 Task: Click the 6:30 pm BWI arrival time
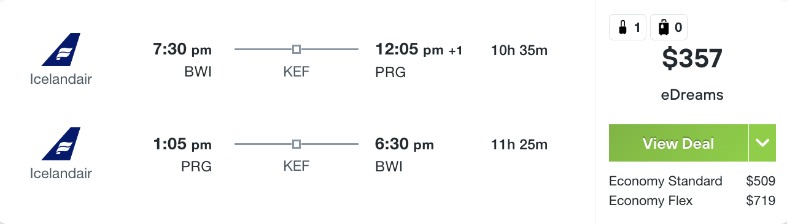(x=405, y=144)
